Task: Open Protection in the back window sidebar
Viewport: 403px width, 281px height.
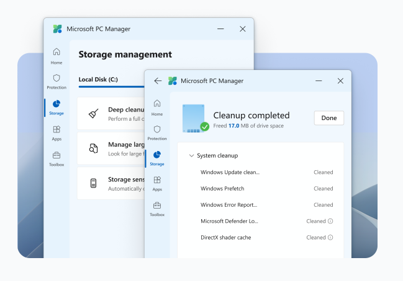Action: pyautogui.click(x=57, y=82)
